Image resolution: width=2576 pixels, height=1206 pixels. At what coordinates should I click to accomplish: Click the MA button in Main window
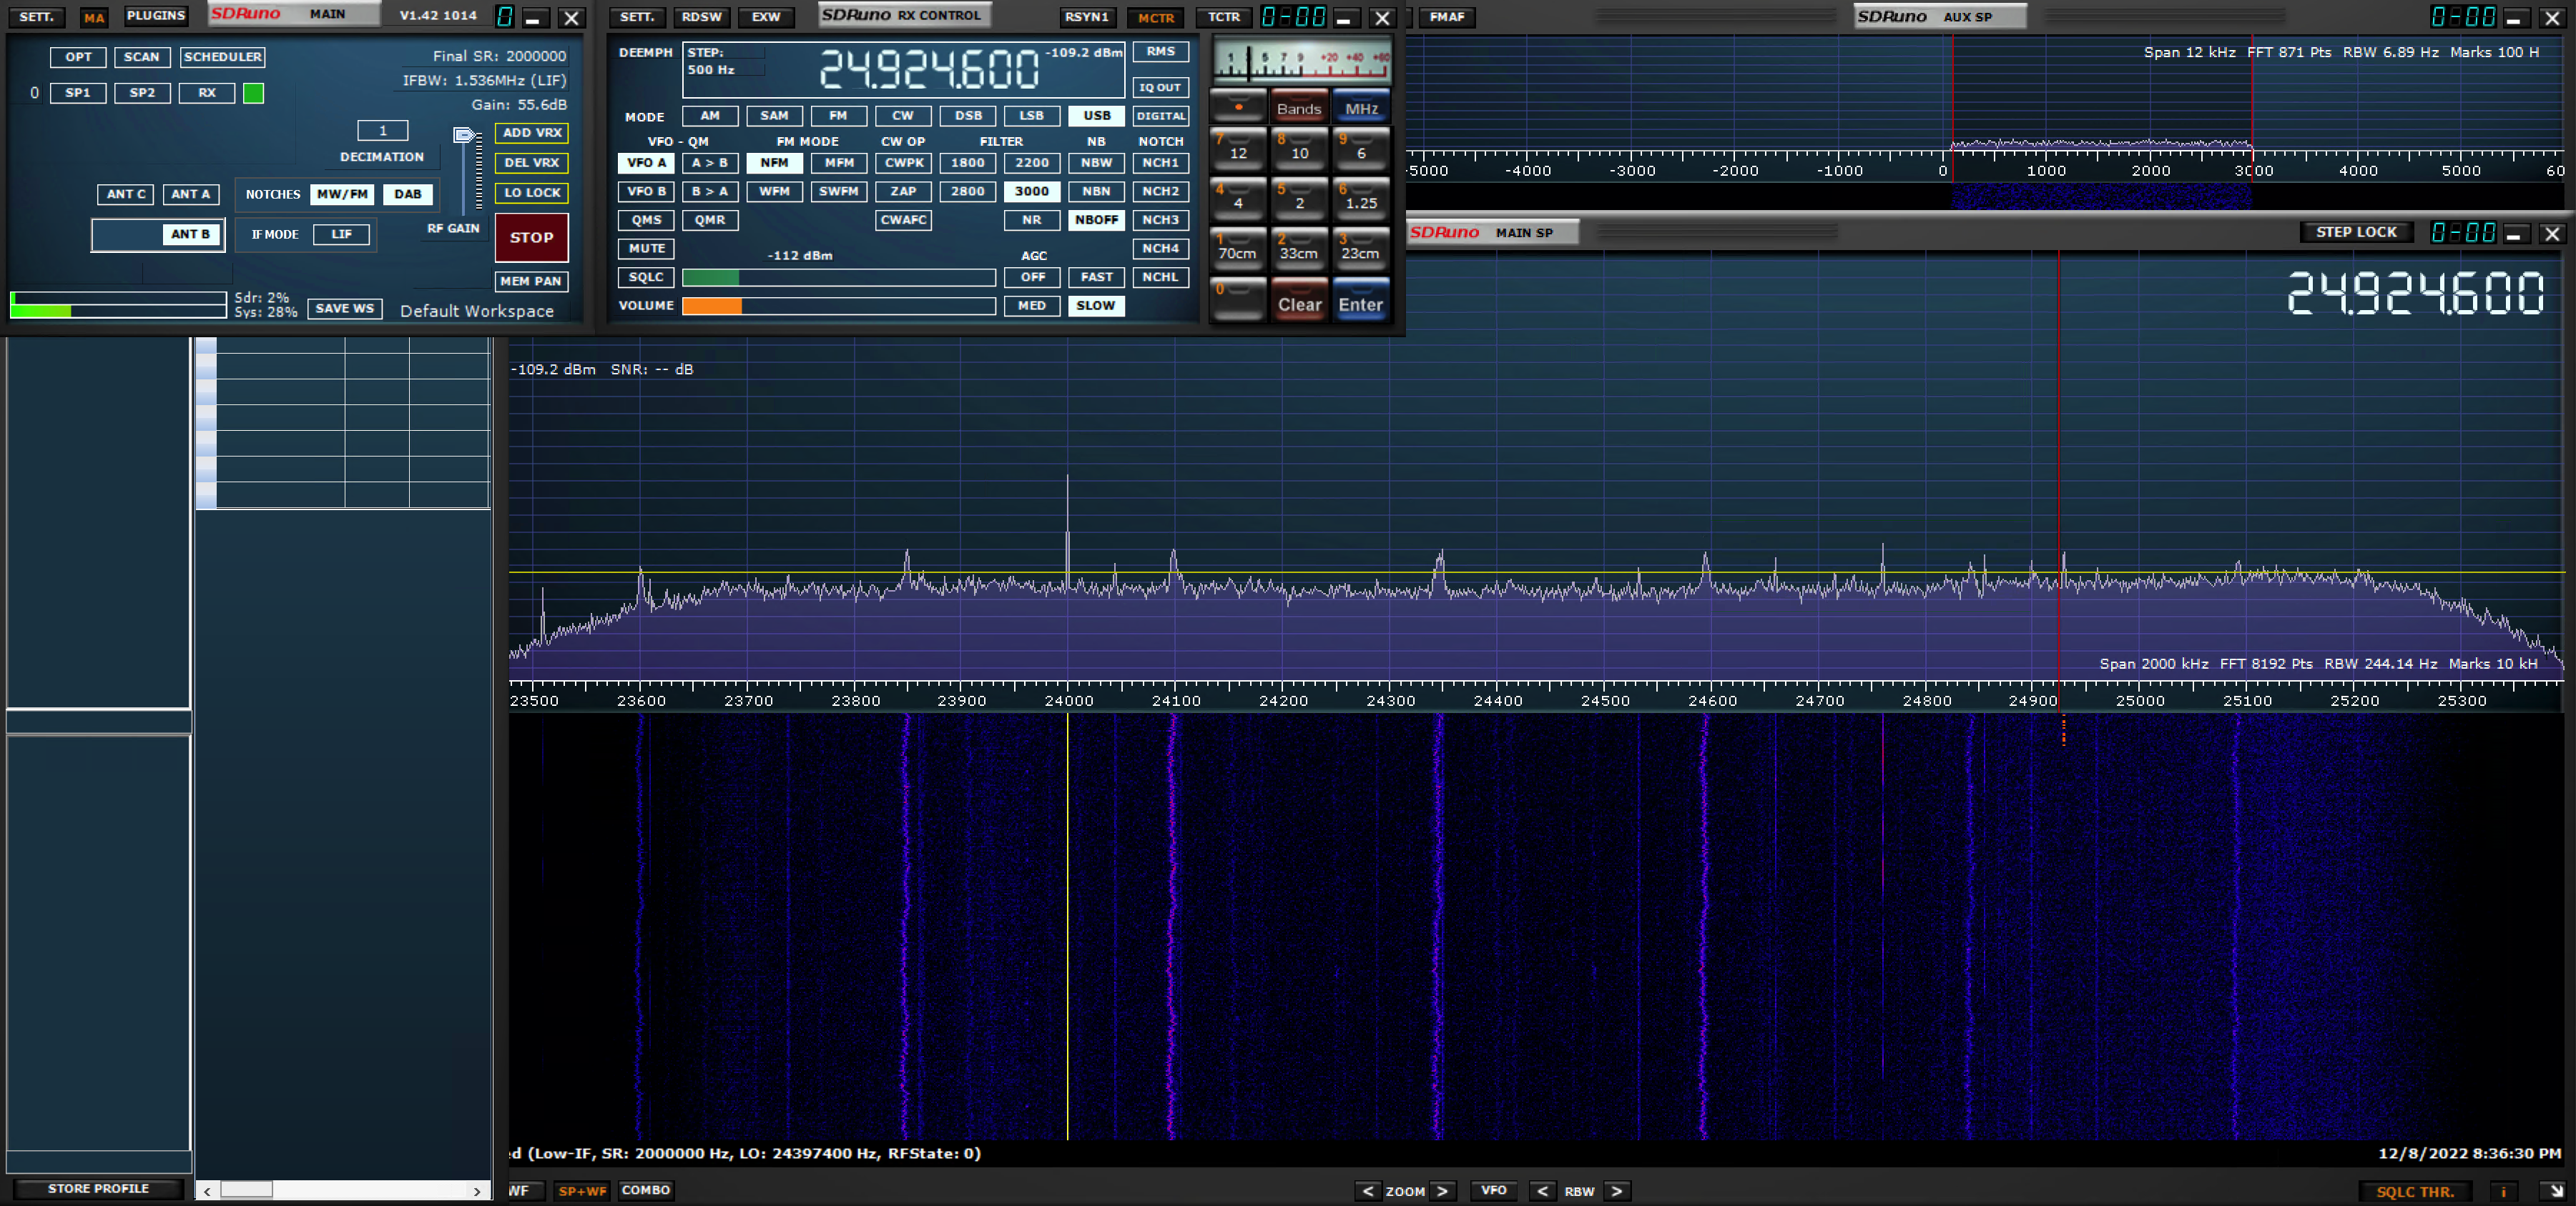pyautogui.click(x=94, y=17)
